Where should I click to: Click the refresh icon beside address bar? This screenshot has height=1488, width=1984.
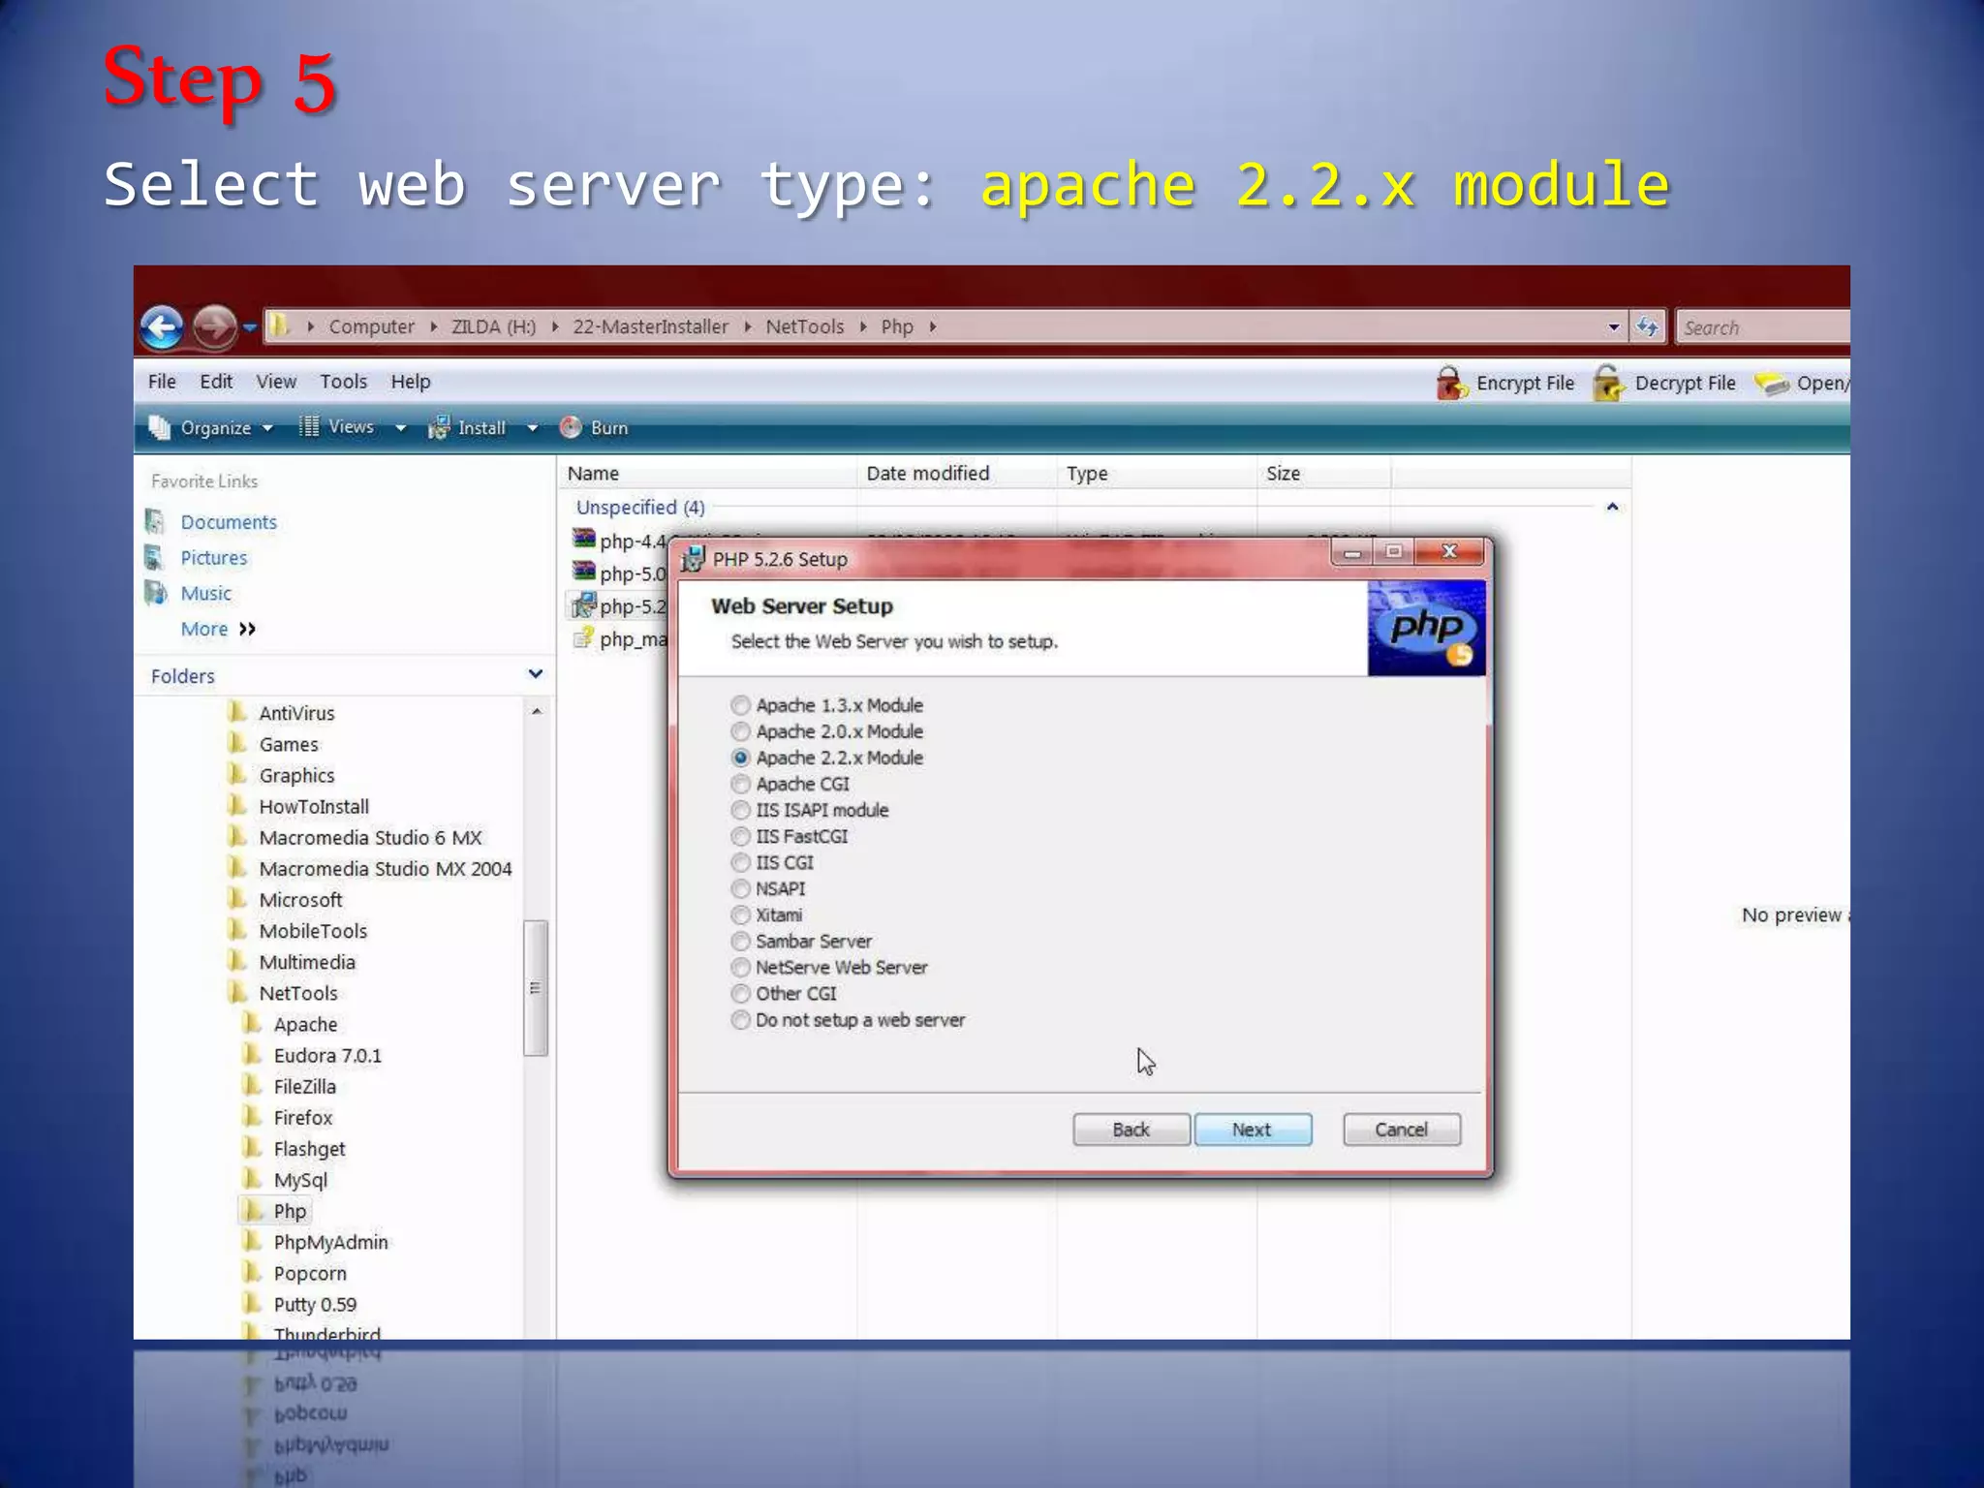click(1647, 326)
